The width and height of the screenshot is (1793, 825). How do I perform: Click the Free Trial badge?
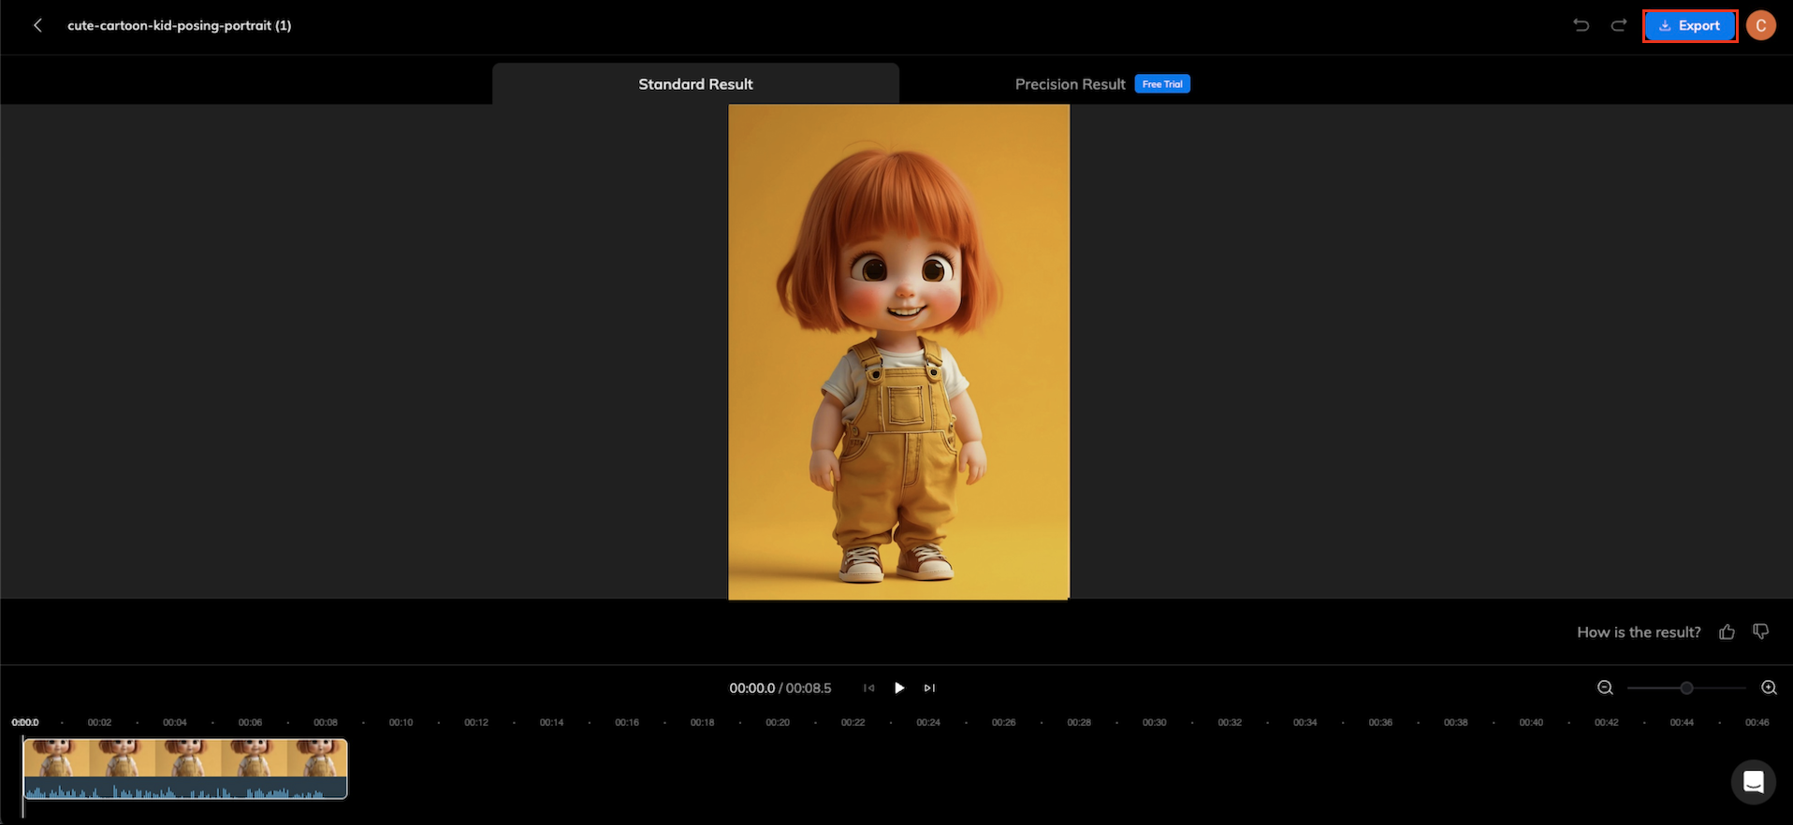pos(1162,84)
